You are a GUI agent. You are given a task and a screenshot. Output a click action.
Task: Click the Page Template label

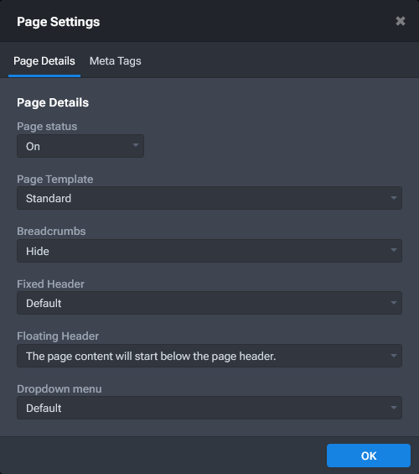(x=55, y=179)
